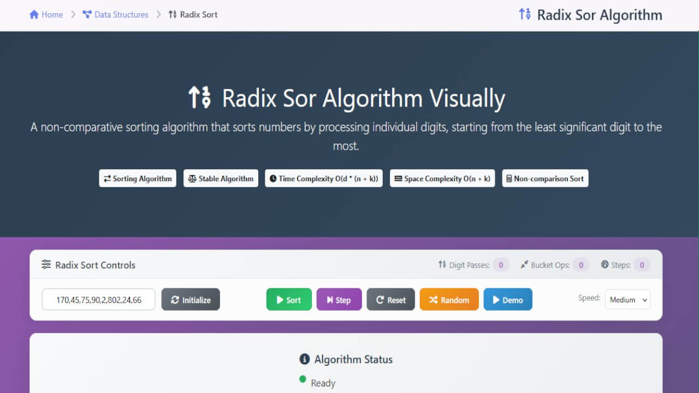Go to Data Structures breadcrumb
699x393 pixels.
115,15
